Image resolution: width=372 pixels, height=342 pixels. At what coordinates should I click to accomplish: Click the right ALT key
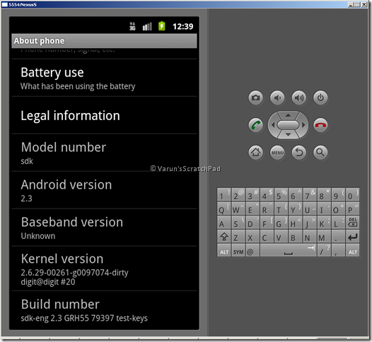click(352, 251)
